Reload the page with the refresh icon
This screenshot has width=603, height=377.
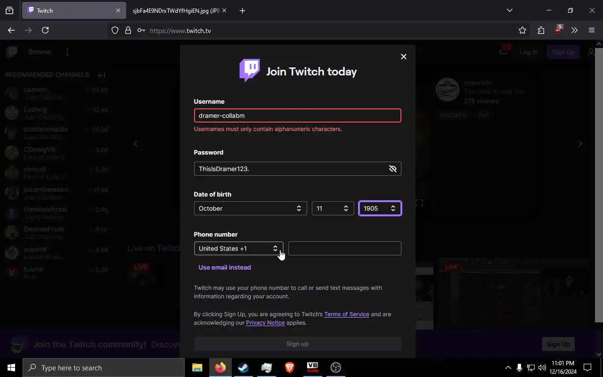click(x=45, y=30)
